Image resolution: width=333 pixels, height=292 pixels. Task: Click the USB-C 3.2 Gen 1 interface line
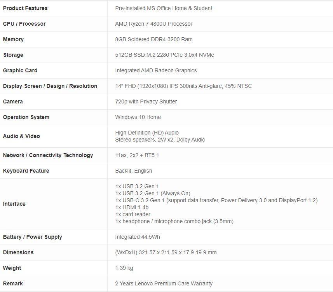point(216,200)
